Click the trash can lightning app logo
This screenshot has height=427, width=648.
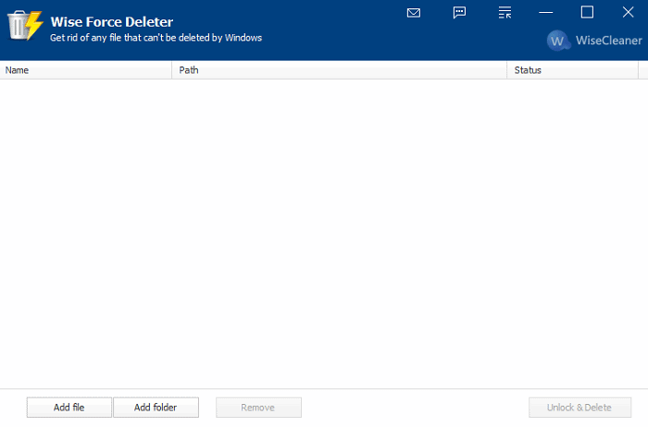(25, 25)
